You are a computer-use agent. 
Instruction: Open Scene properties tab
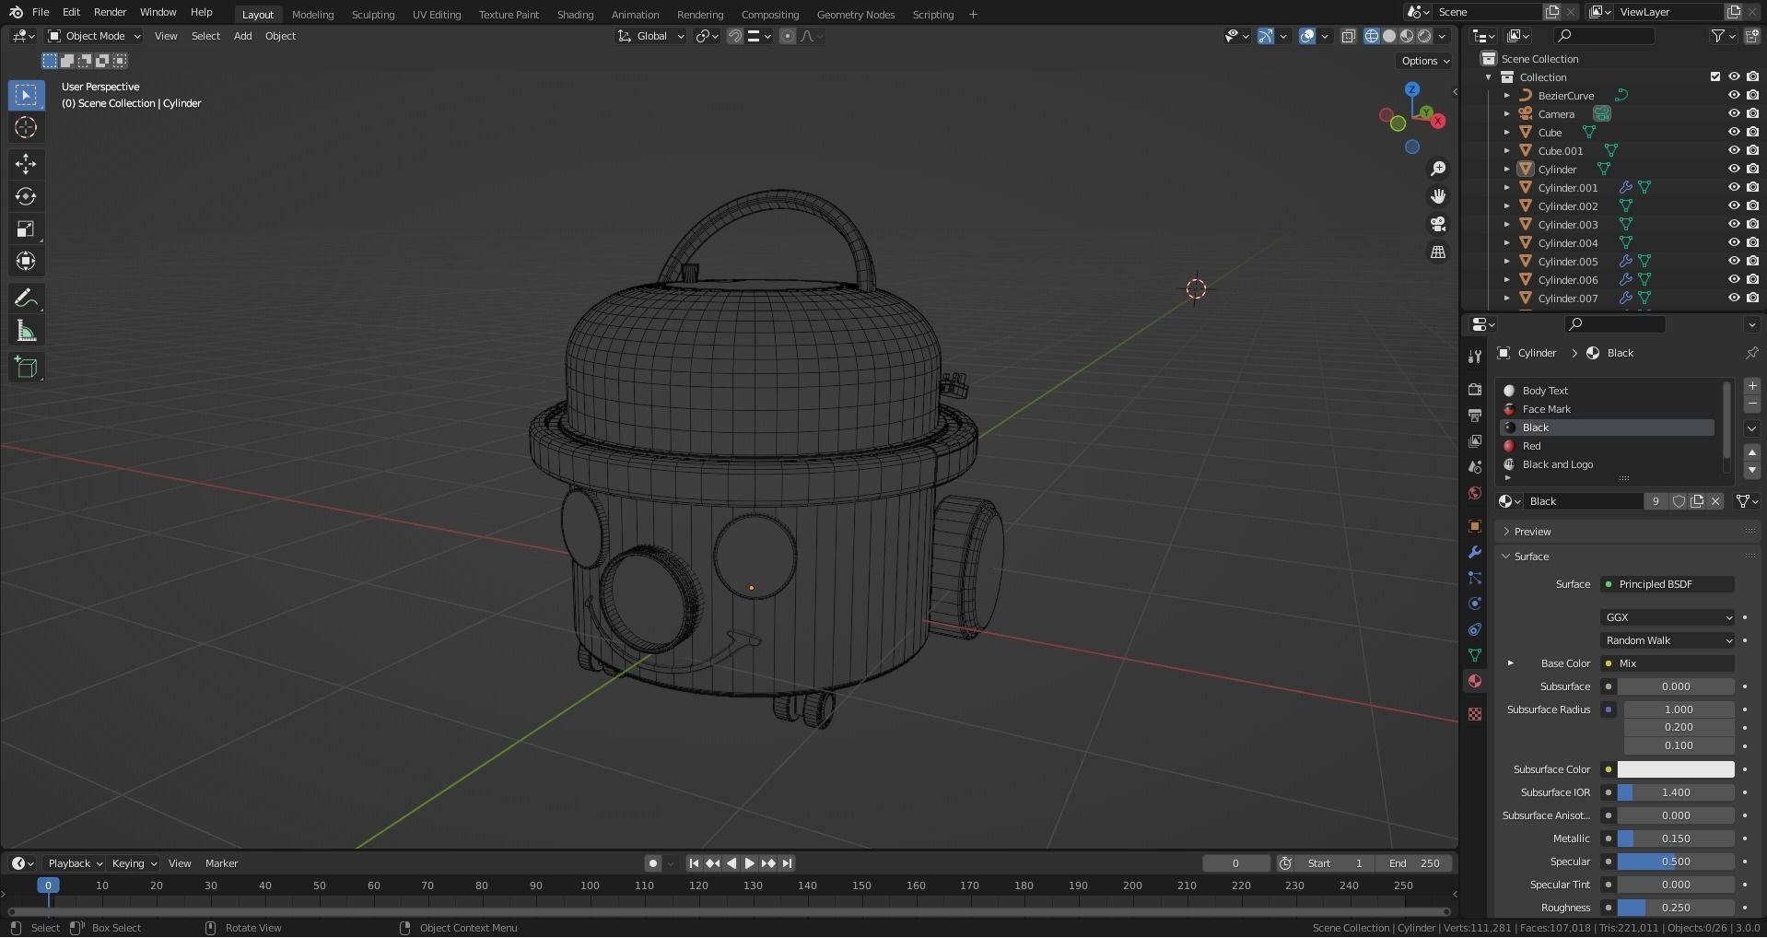pos(1475,467)
